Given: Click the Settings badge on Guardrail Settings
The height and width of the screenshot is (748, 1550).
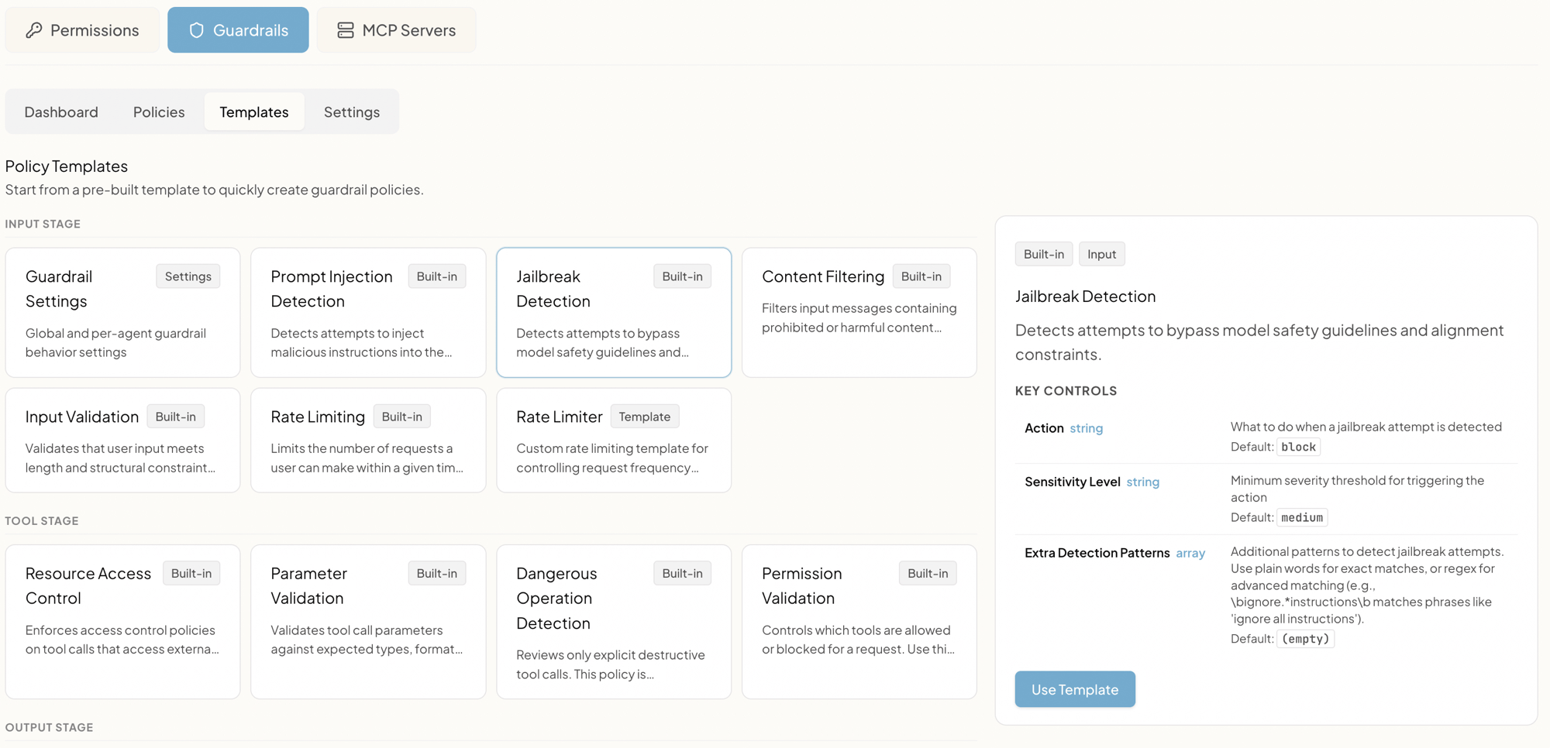Looking at the screenshot, I should coord(188,276).
